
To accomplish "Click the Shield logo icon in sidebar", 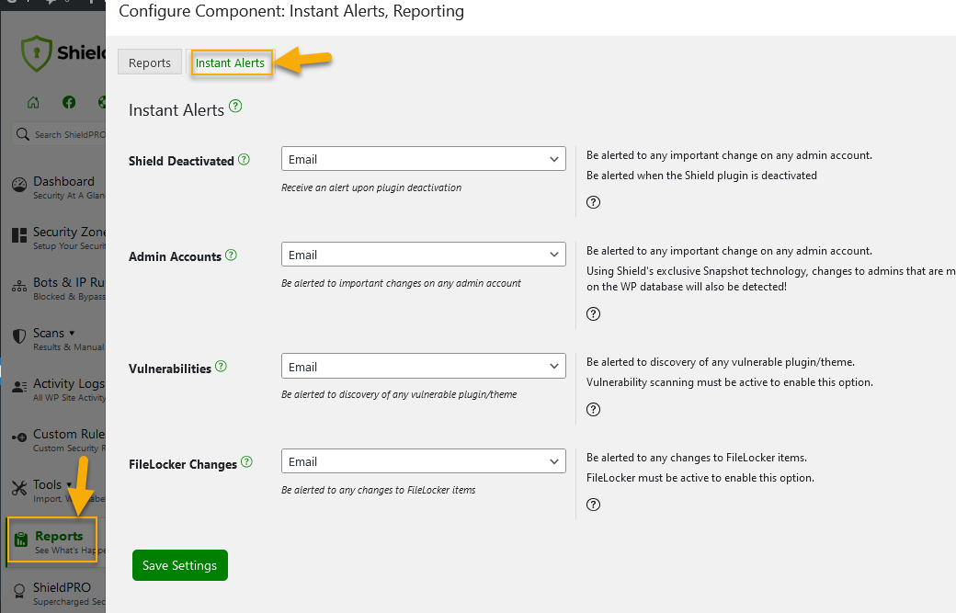I will [x=36, y=53].
